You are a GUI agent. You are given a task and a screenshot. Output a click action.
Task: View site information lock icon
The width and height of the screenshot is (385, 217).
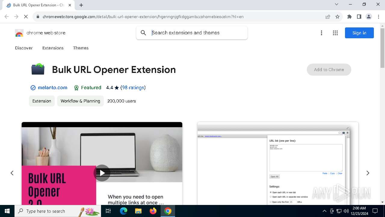point(38,17)
